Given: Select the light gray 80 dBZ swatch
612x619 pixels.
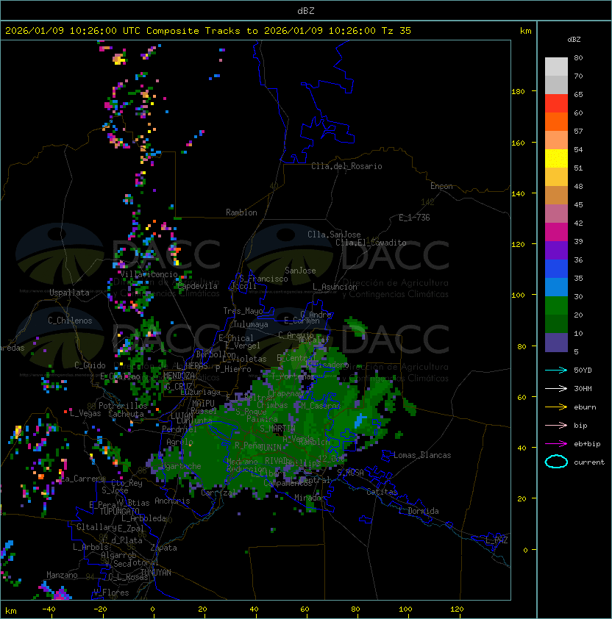Looking at the screenshot, I should coord(556,66).
